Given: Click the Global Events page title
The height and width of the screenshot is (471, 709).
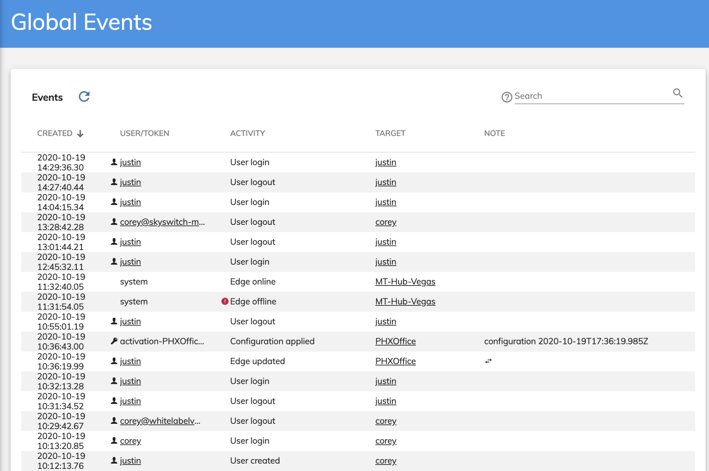Looking at the screenshot, I should click(x=82, y=22).
